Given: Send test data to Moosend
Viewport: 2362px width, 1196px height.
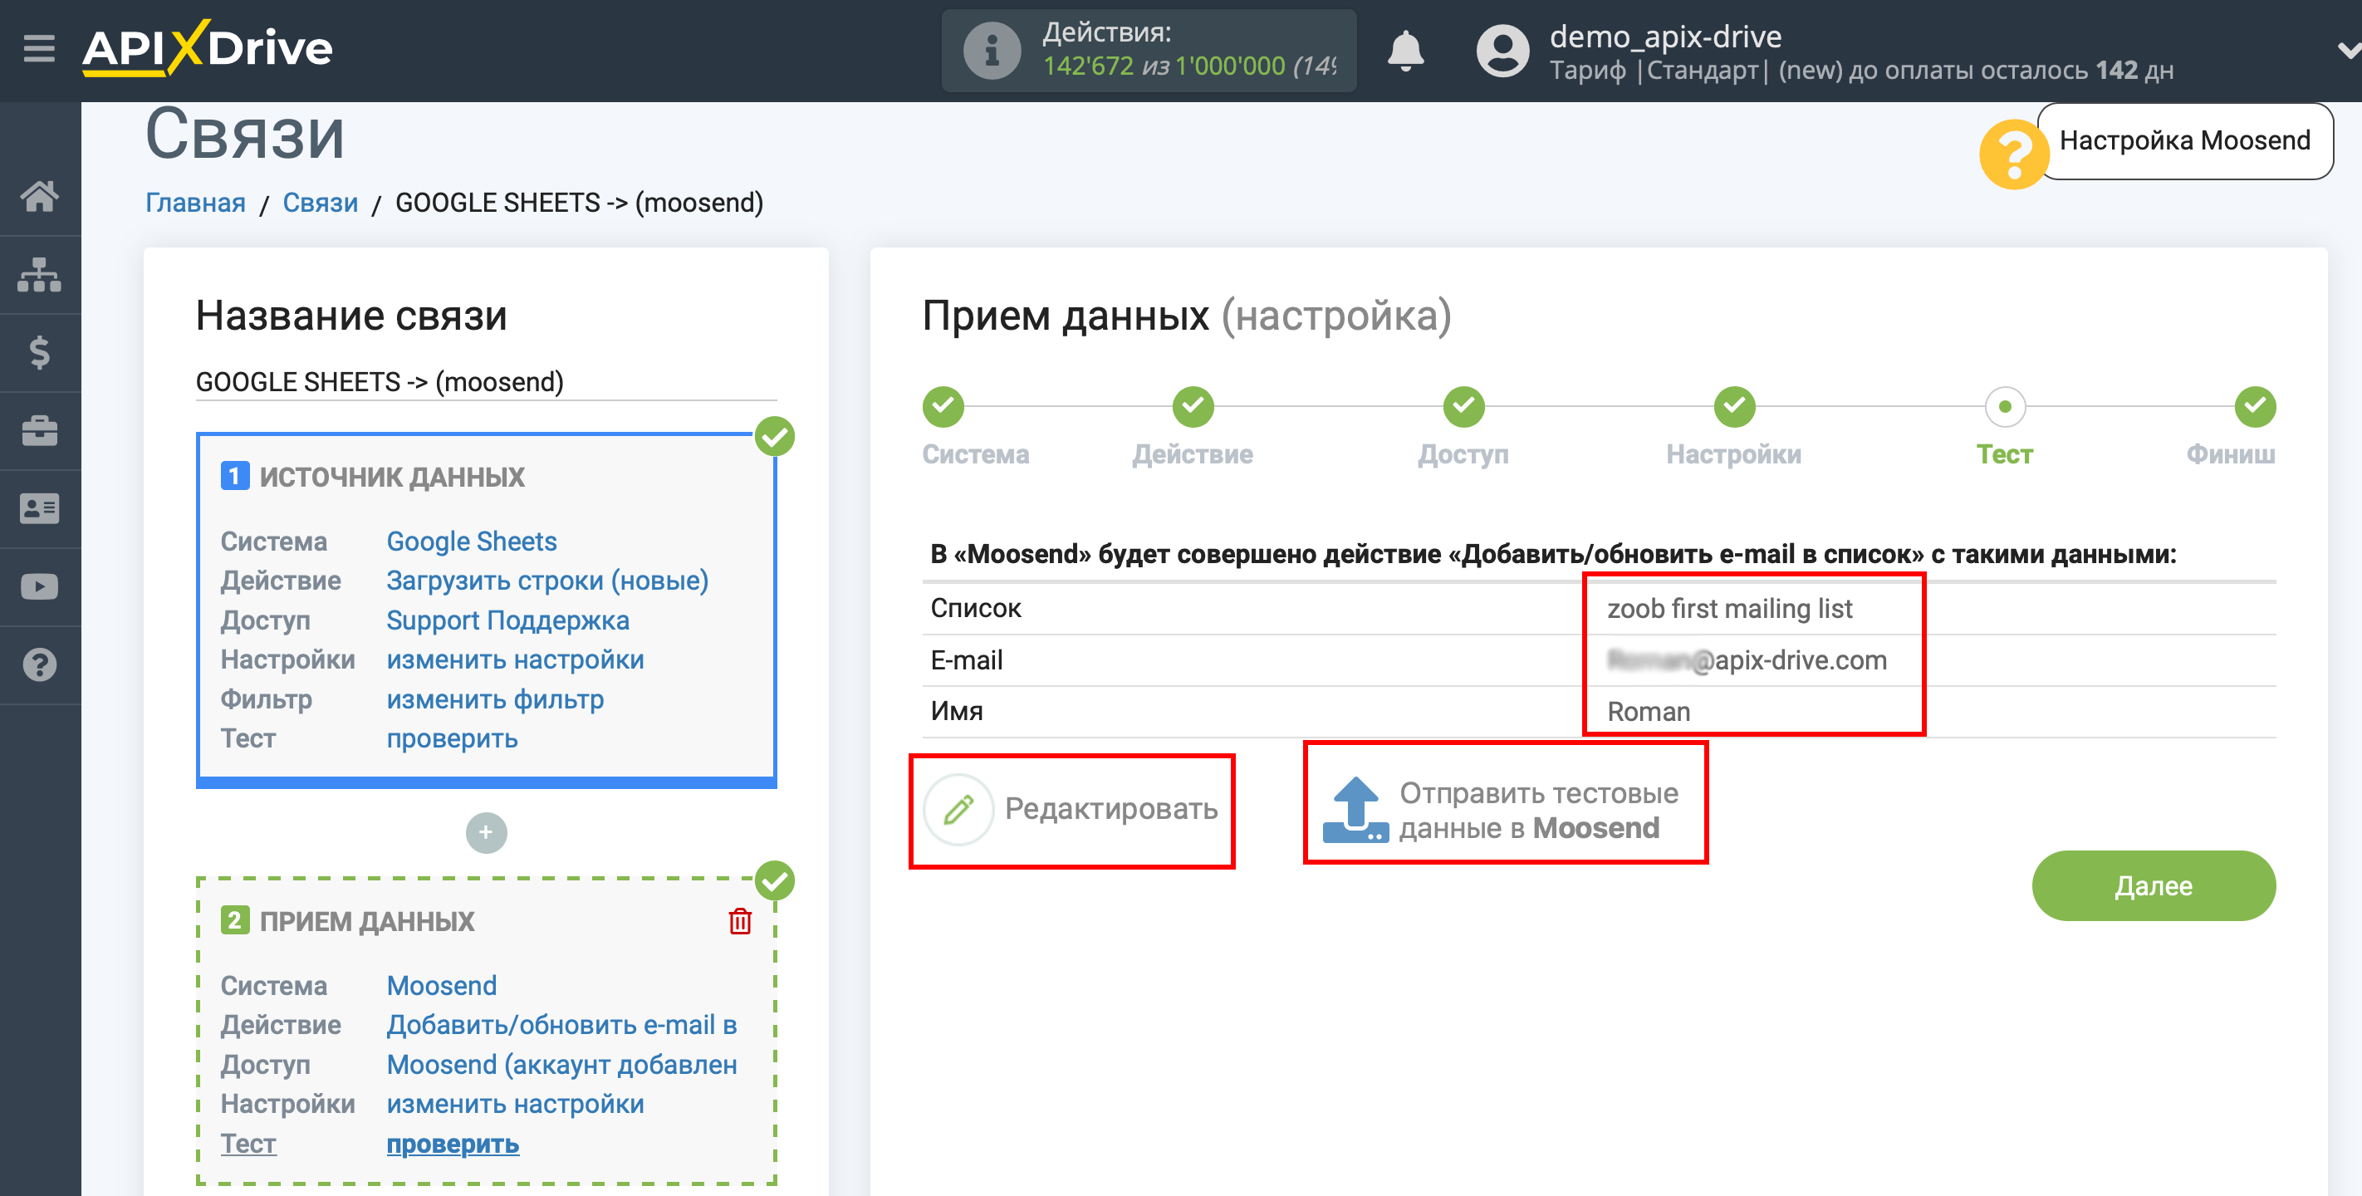Looking at the screenshot, I should 1501,809.
